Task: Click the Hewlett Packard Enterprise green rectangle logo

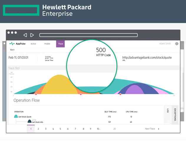Action: pyautogui.click(x=21, y=10)
